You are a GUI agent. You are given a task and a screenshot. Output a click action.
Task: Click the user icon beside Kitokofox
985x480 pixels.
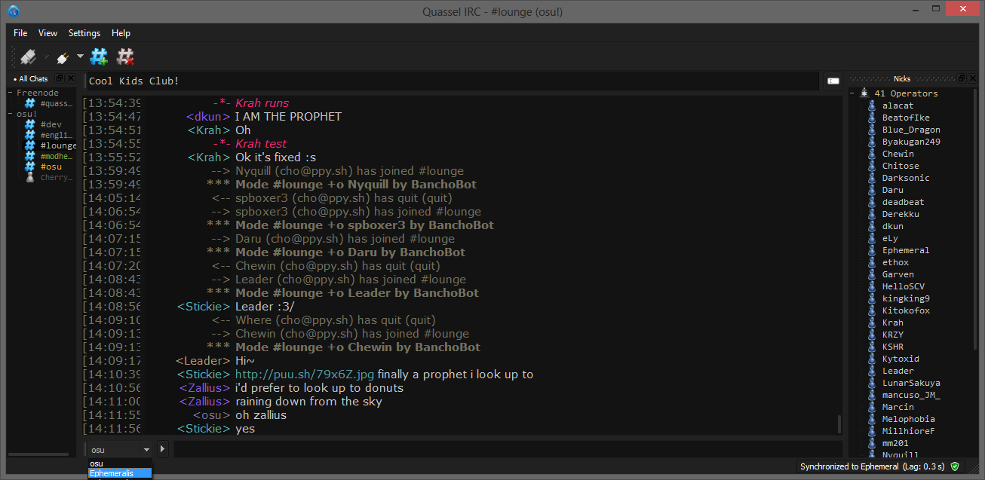click(873, 310)
